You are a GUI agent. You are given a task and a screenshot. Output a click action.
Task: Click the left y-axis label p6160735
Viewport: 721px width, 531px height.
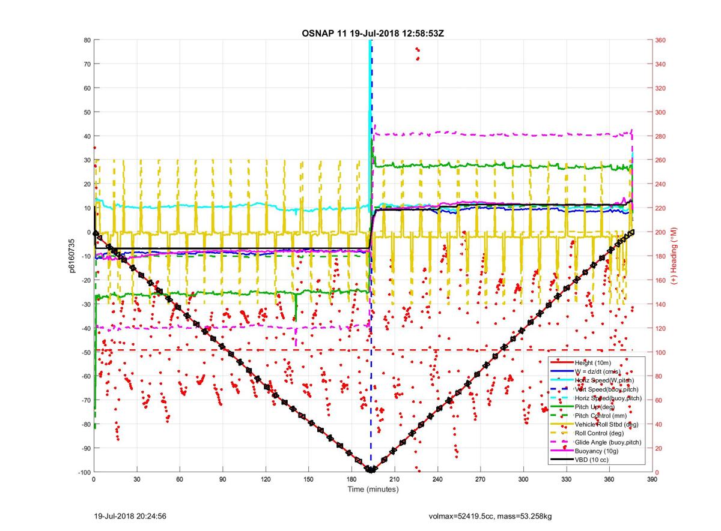coord(71,256)
